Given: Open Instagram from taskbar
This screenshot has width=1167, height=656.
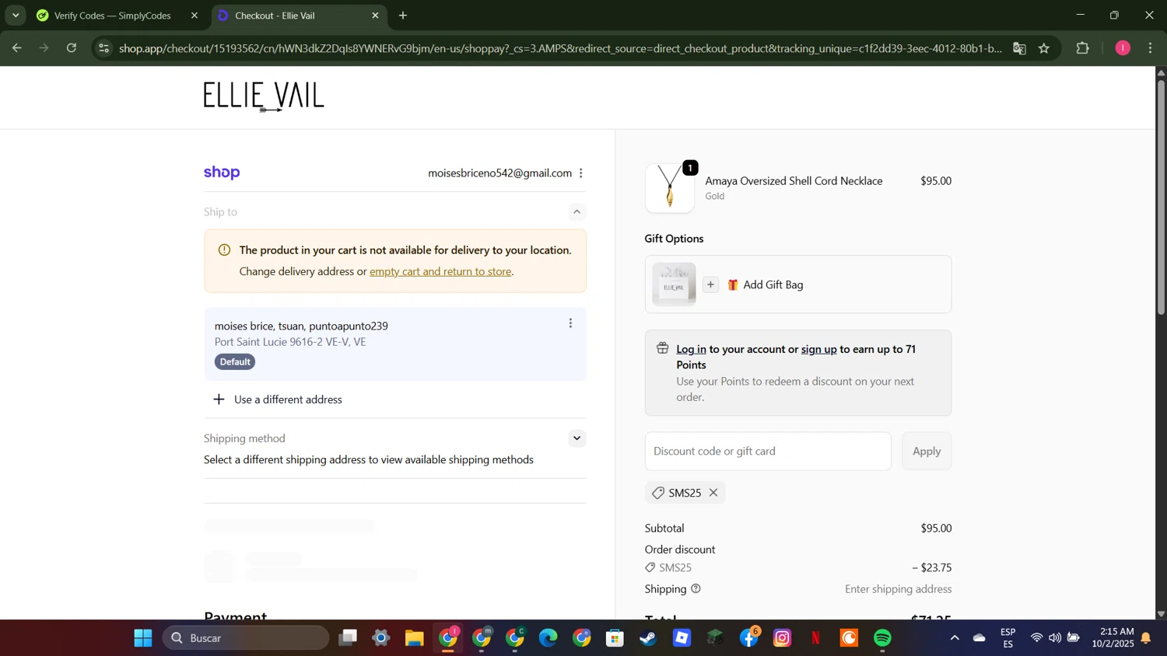Looking at the screenshot, I should tap(783, 638).
